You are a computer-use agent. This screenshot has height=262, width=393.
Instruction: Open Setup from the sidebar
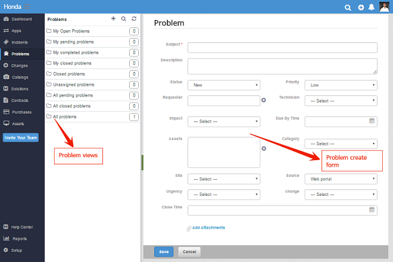point(22,250)
